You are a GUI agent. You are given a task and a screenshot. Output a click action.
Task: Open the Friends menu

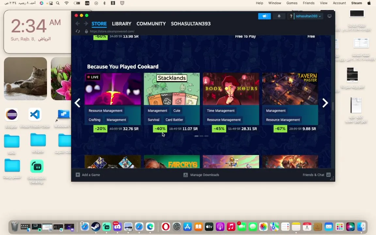[x=309, y=3]
